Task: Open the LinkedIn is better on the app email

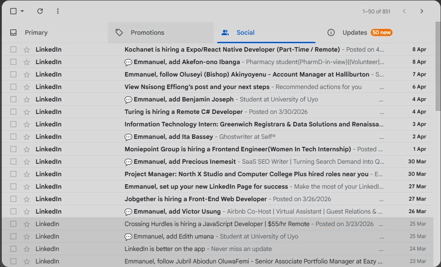Action: (218, 249)
